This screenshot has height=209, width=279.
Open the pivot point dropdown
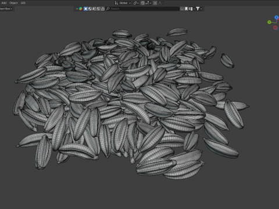[x=136, y=3]
